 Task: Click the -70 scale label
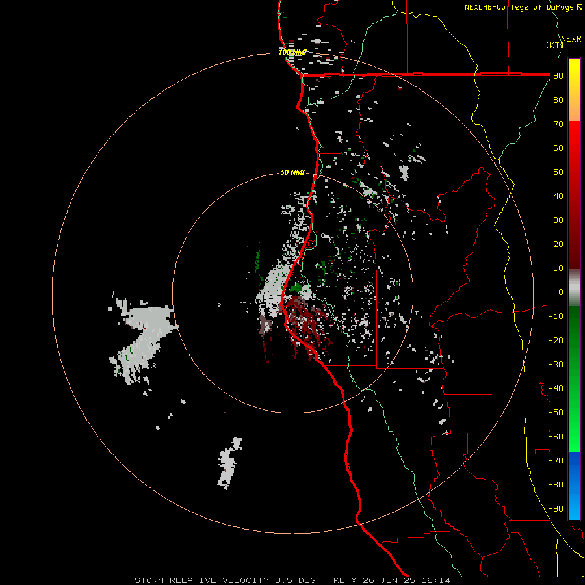click(556, 461)
